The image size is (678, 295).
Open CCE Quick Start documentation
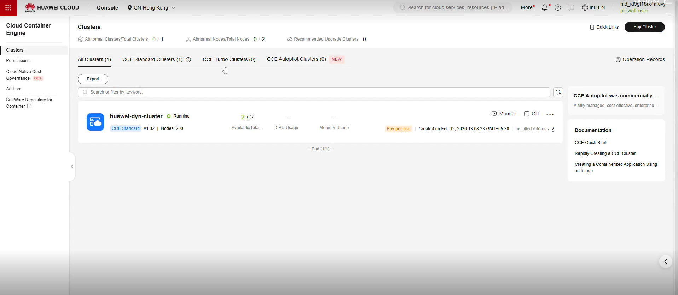pos(591,143)
